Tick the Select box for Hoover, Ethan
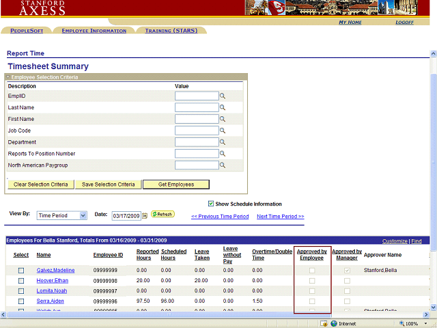Viewport: 437px width, 328px height. [21, 281]
